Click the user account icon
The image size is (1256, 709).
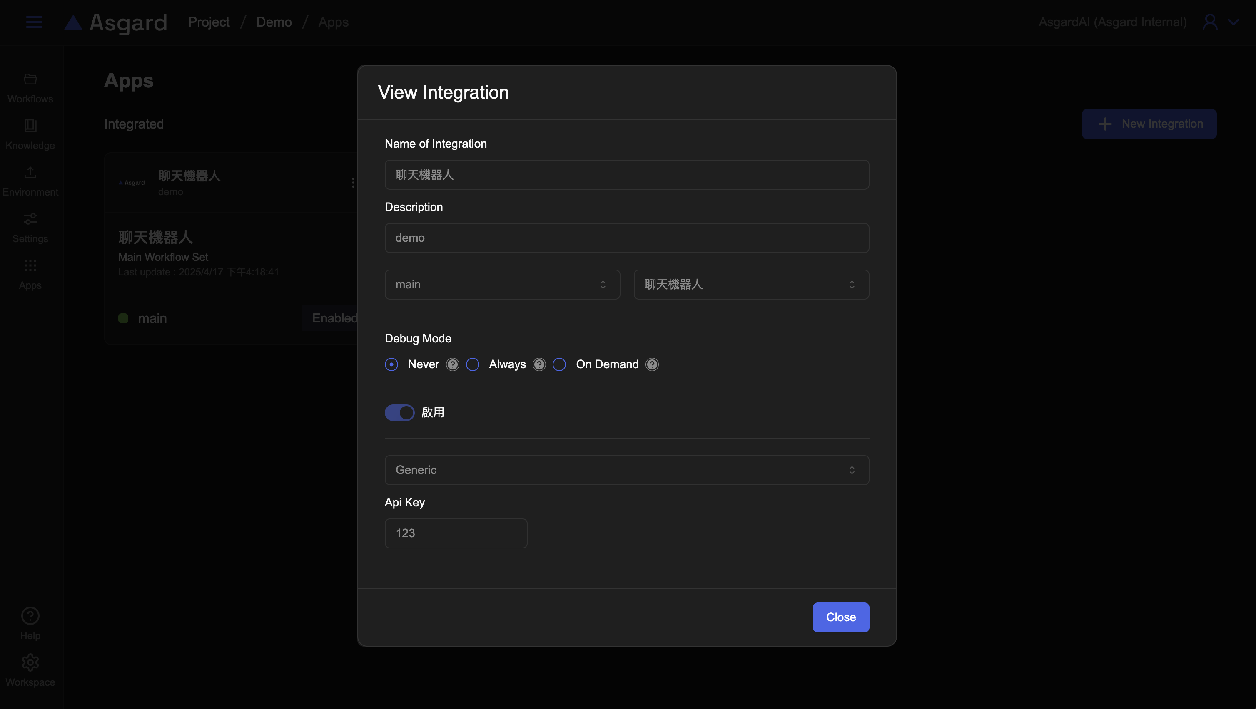pyautogui.click(x=1210, y=22)
